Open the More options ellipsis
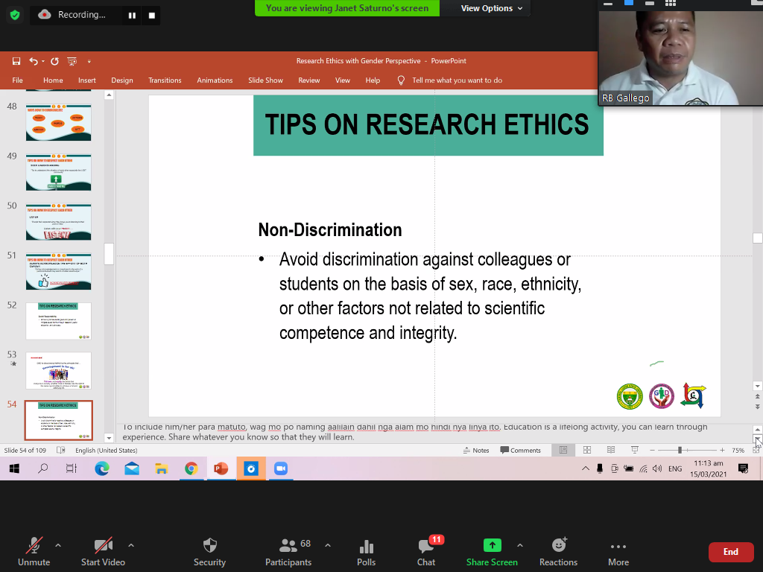763x572 pixels. pos(618,546)
